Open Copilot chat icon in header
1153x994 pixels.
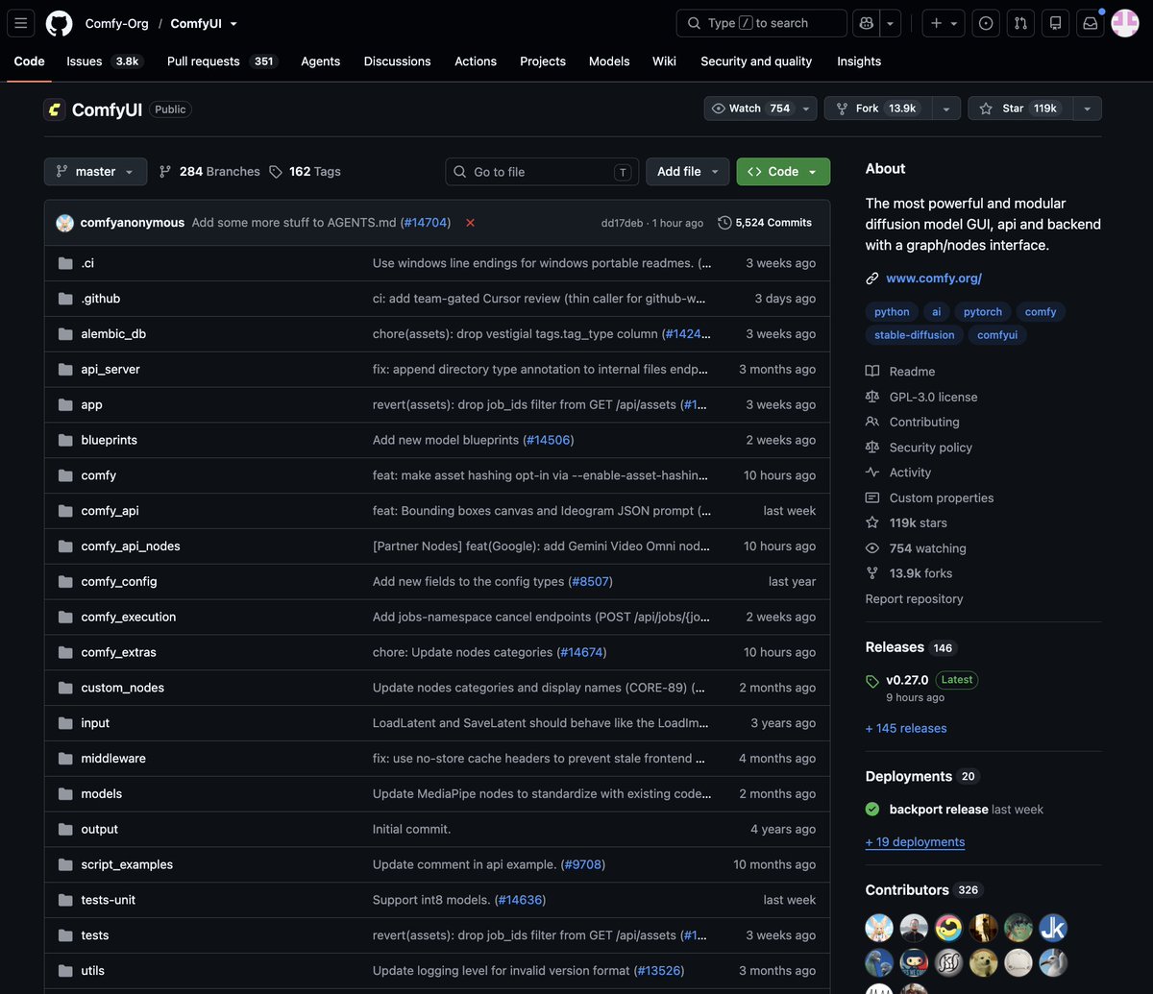click(867, 23)
